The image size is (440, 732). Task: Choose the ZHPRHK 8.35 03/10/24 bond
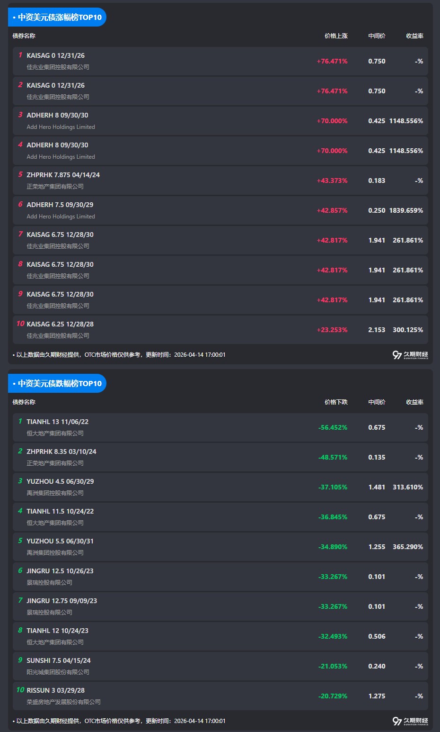(61, 452)
